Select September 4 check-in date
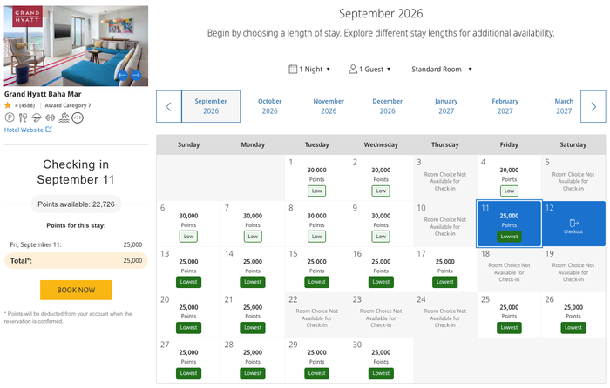 coord(509,177)
